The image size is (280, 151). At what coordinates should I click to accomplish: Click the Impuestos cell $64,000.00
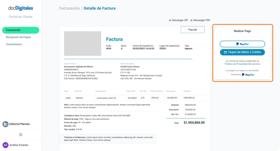coord(174,98)
